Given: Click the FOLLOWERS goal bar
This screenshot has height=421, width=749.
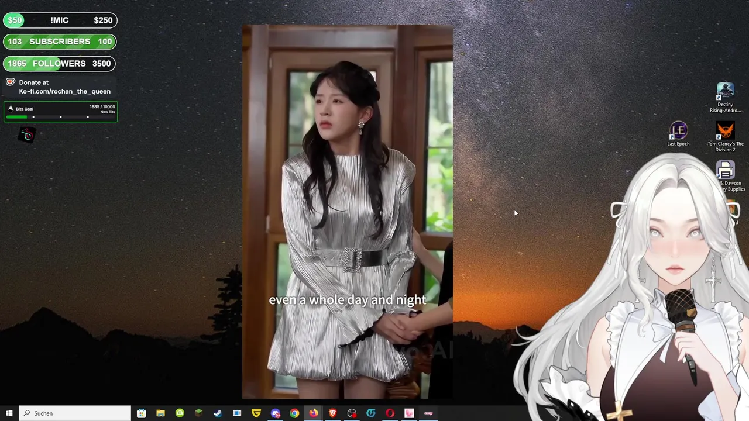Looking at the screenshot, I should 60,63.
